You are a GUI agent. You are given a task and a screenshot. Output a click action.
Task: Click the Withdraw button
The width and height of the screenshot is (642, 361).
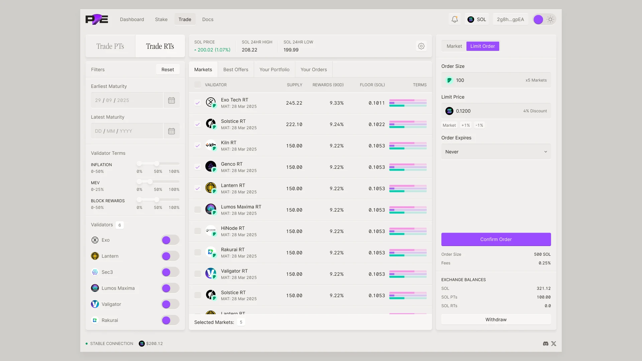pos(496,320)
